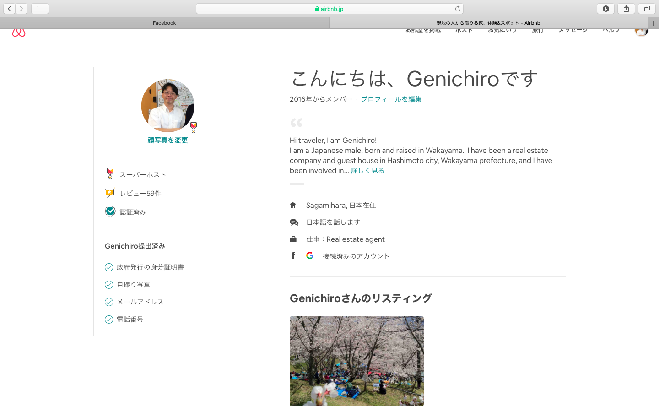Click the Safari back arrow button
Image resolution: width=659 pixels, height=412 pixels.
9,9
